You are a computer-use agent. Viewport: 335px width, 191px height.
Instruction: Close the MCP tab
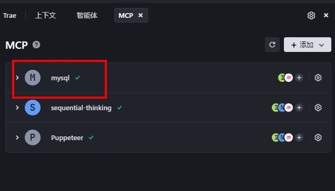coord(140,15)
